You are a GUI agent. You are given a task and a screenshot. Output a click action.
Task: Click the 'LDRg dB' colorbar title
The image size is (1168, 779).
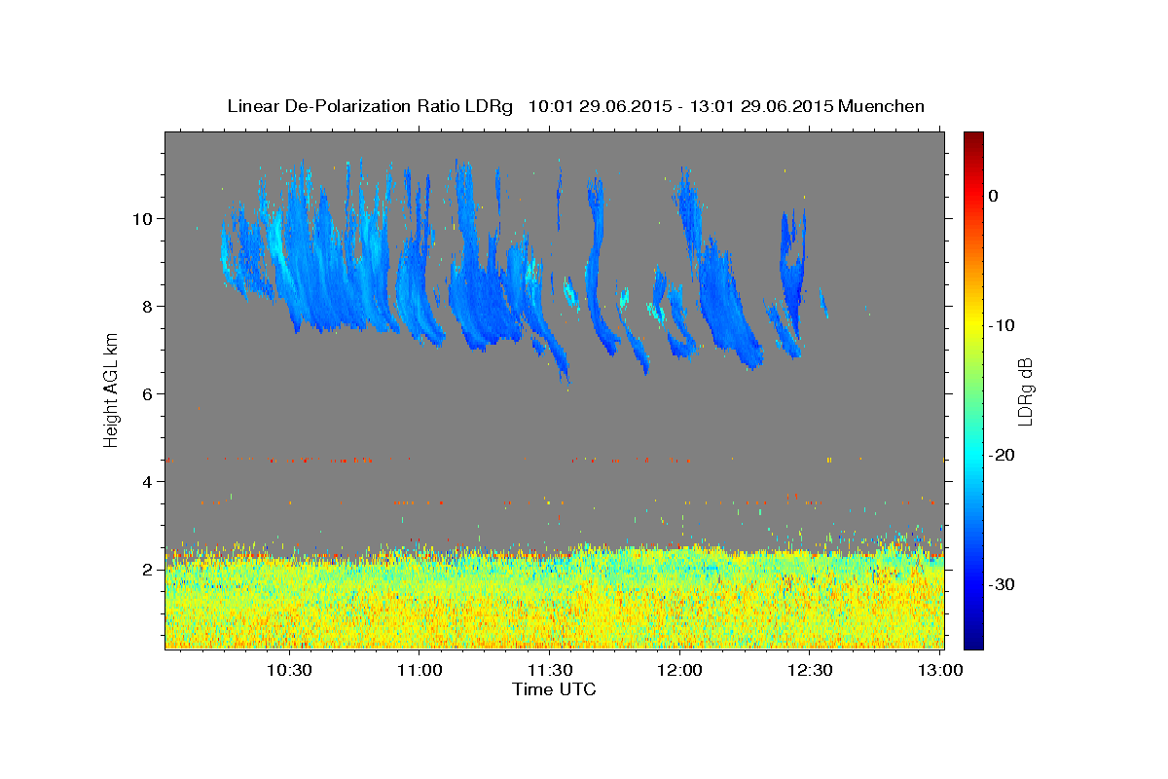click(x=1025, y=391)
